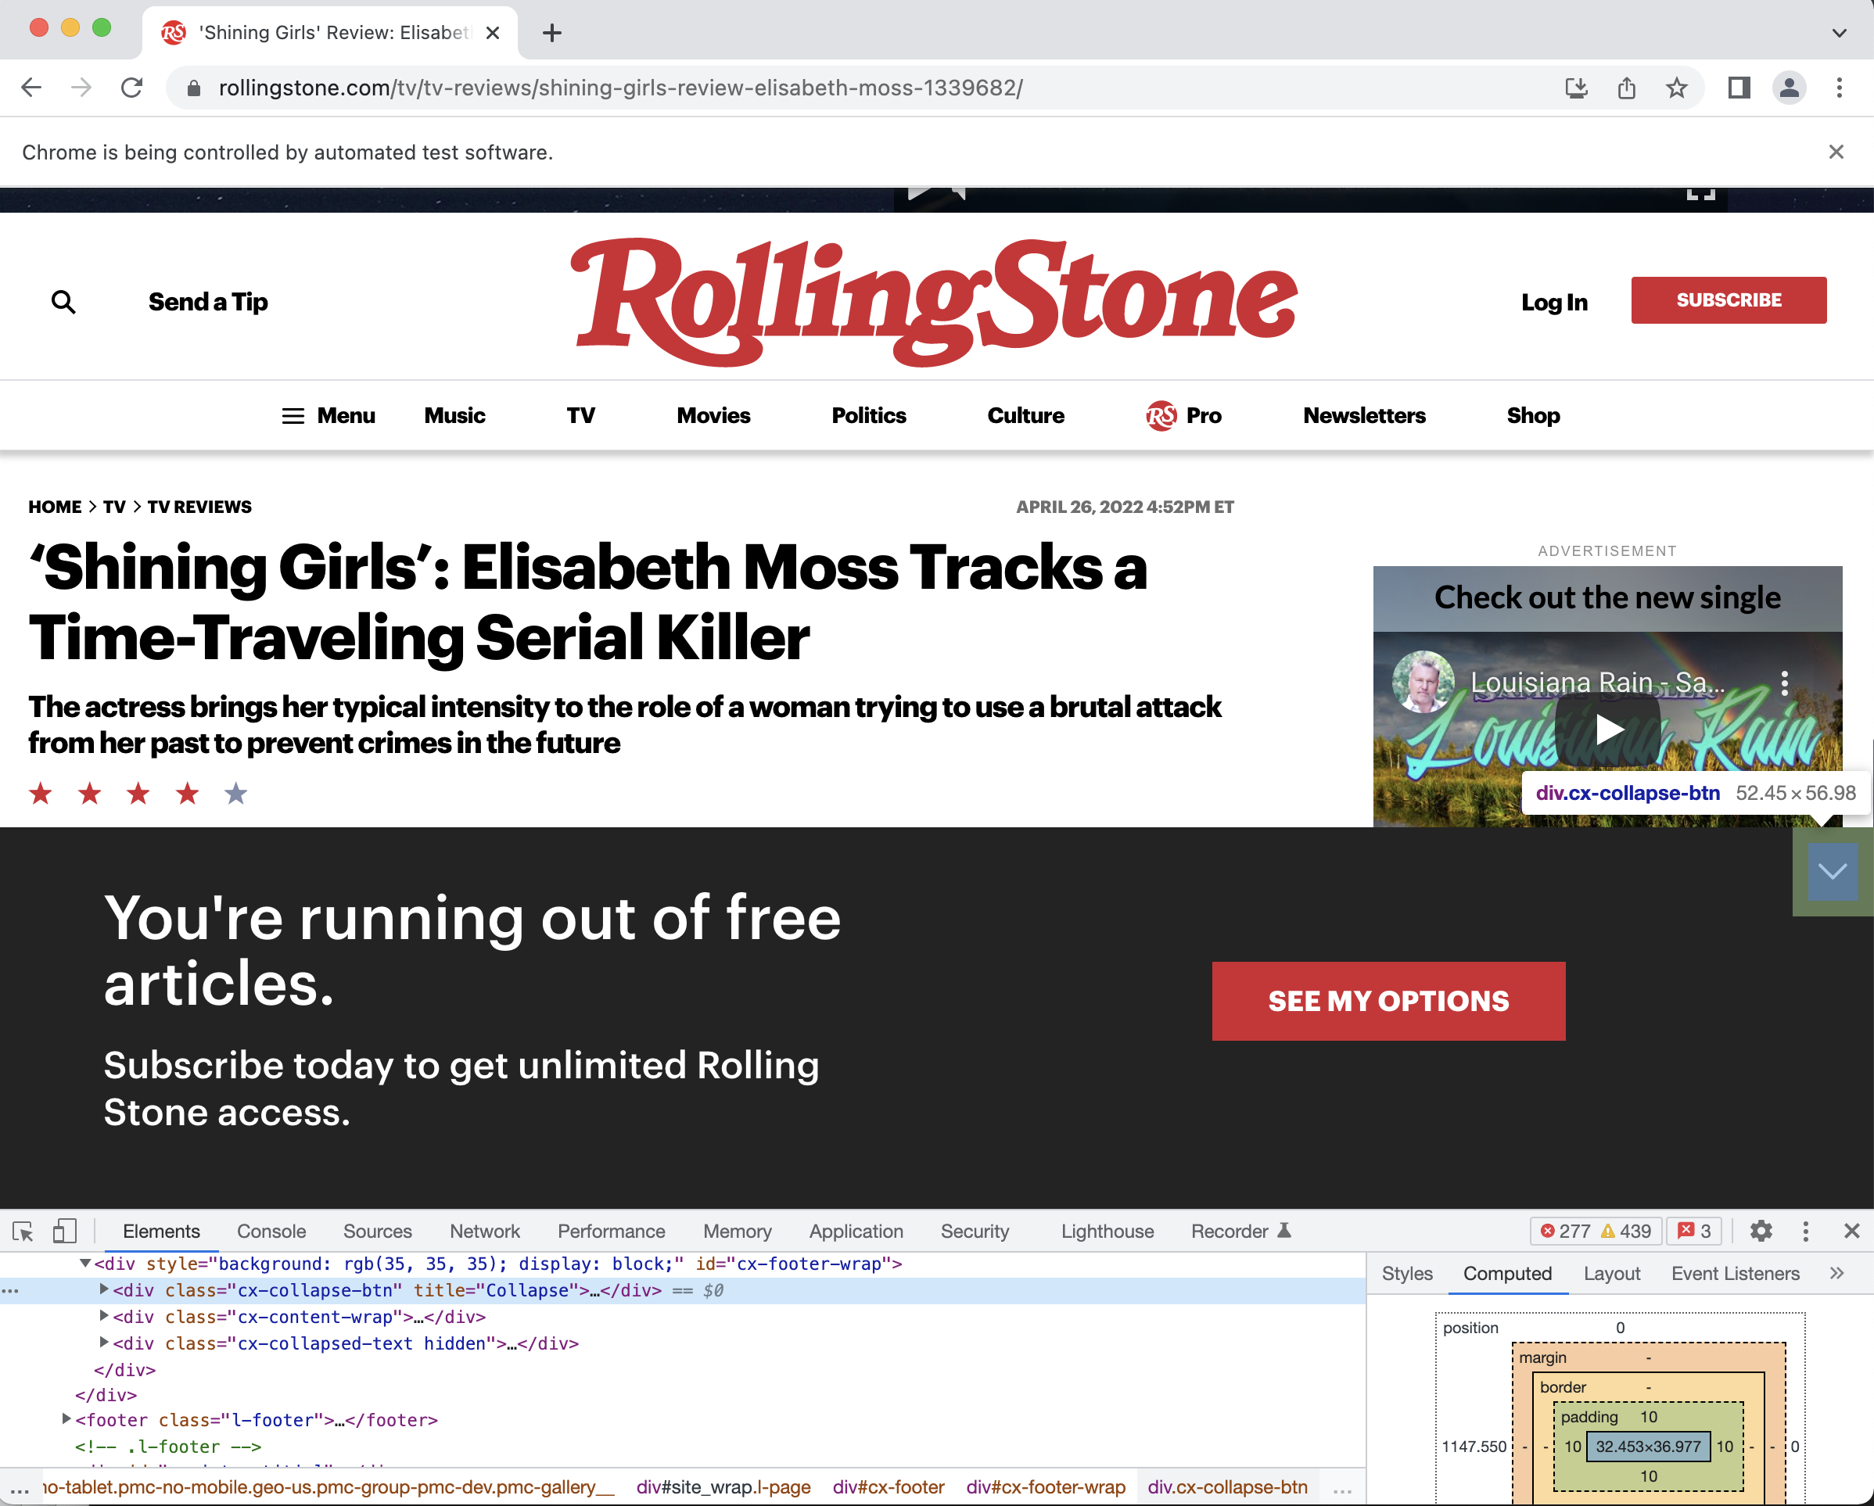Click Log In

pyautogui.click(x=1554, y=302)
